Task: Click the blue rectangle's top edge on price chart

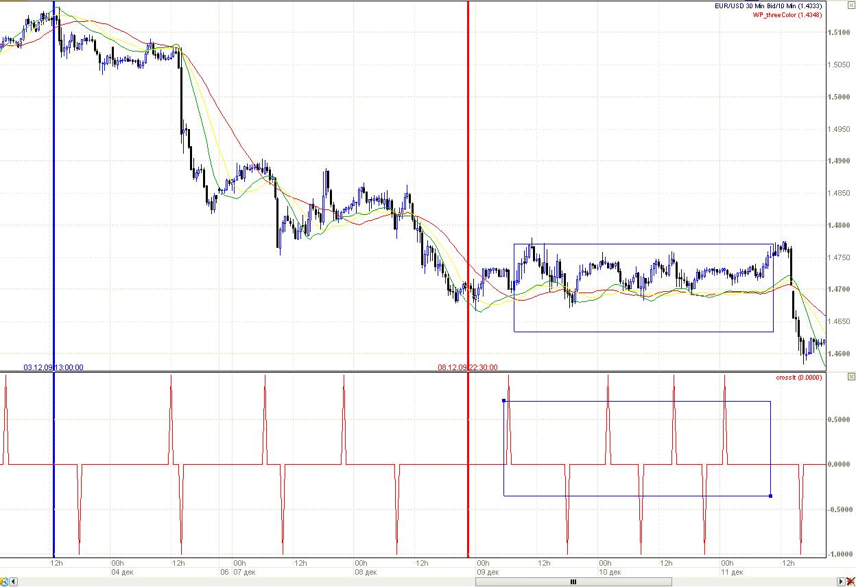Action: point(643,244)
